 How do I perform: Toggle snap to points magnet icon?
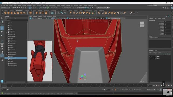click(x=42, y=8)
